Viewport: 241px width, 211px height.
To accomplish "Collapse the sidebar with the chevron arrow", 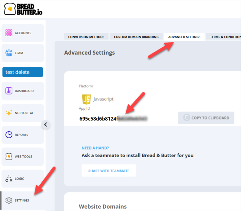I will [x=46, y=124].
